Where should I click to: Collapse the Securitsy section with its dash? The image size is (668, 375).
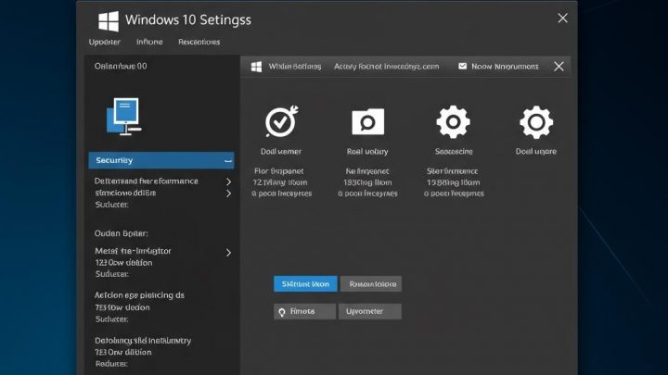point(228,161)
